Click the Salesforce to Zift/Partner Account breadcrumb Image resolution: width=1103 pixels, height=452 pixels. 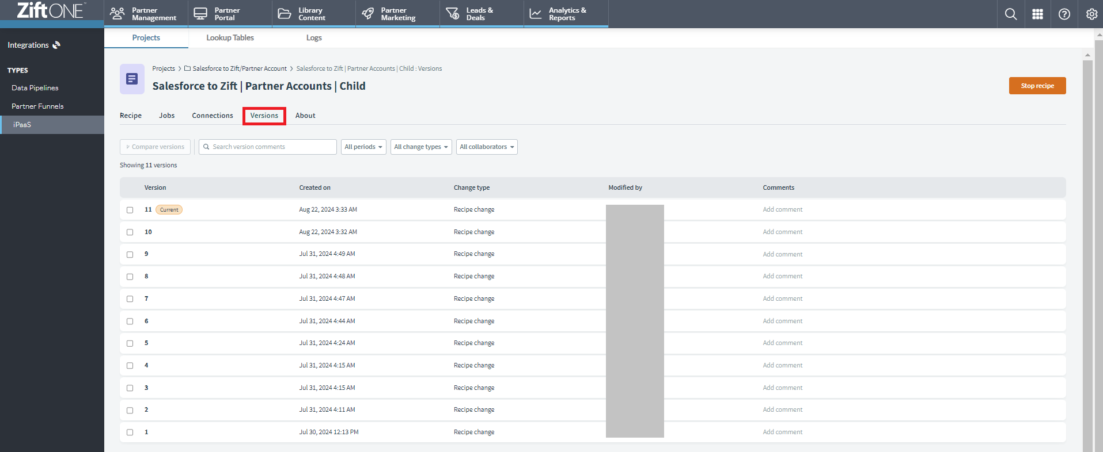pos(240,68)
